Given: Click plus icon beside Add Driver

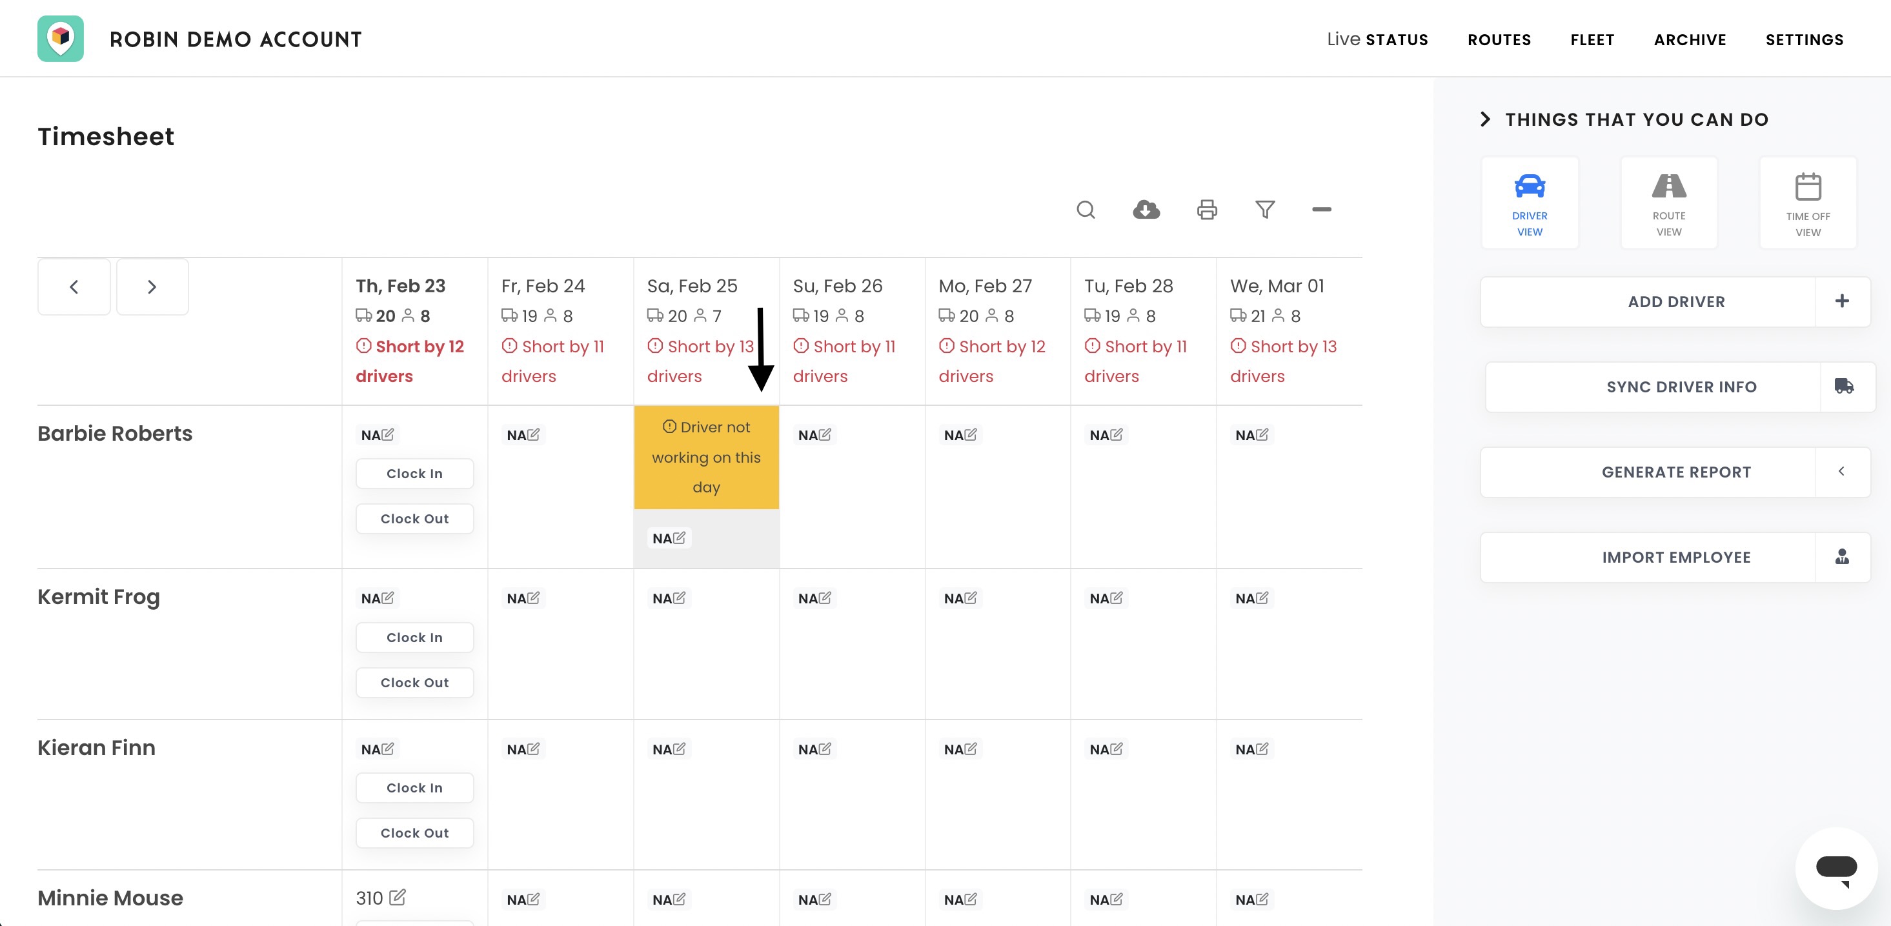Looking at the screenshot, I should tap(1842, 301).
